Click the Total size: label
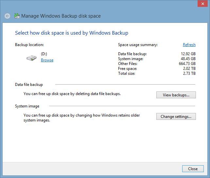The height and width of the screenshot is (178, 210). tap(127, 73)
